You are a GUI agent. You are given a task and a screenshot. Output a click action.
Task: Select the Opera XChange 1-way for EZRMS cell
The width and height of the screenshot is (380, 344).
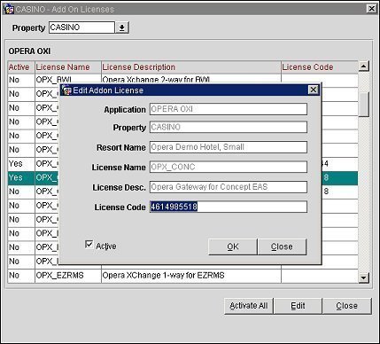point(191,276)
